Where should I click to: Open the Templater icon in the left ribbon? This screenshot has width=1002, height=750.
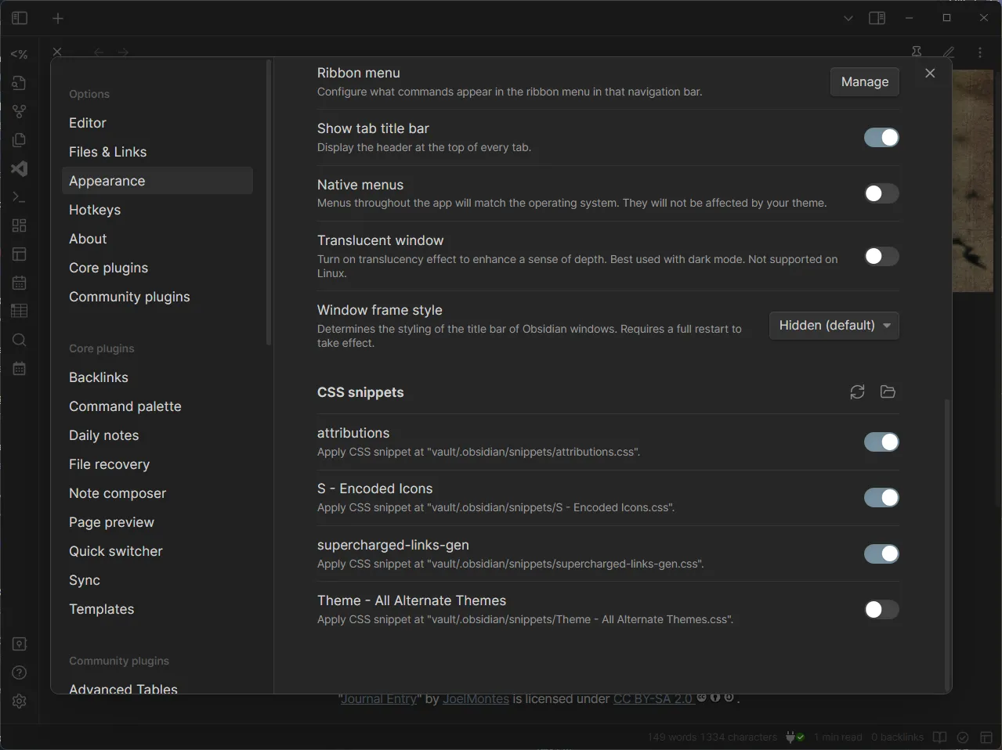[19, 54]
